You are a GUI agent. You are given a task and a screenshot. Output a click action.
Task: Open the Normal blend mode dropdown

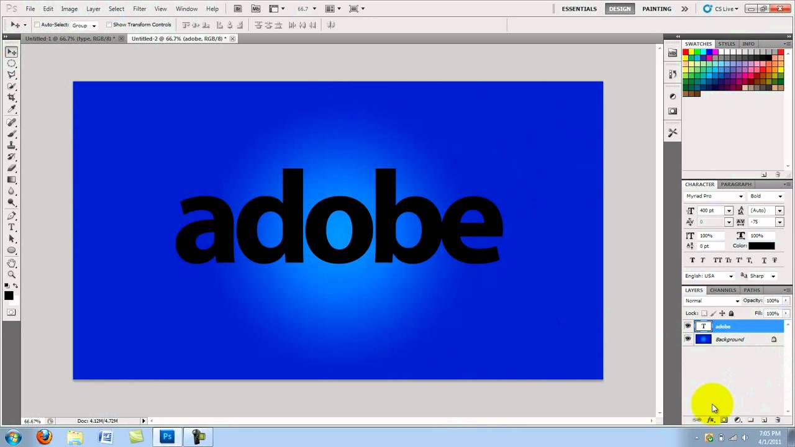pos(712,300)
